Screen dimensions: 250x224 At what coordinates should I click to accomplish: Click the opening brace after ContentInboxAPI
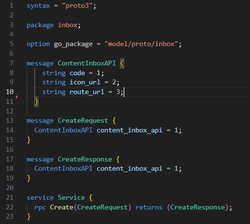coord(122,64)
